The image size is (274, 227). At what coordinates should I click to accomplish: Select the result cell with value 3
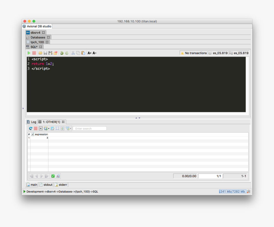point(40,138)
